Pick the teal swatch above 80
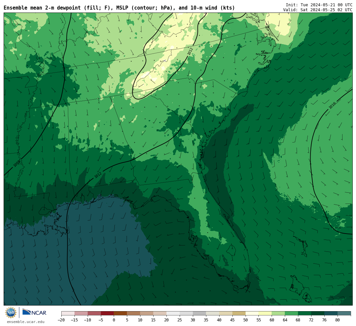This screenshot has height=326, width=356. click(x=344, y=313)
